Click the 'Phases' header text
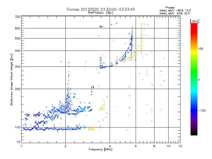 coord(170,8)
